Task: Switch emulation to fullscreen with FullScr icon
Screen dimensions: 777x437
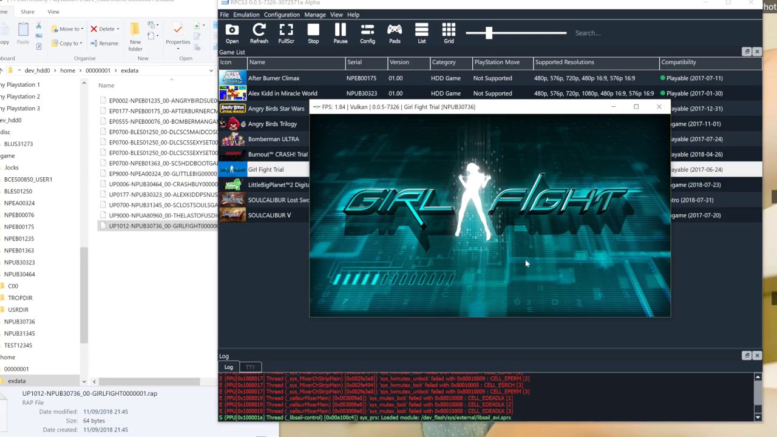Action: [x=286, y=33]
